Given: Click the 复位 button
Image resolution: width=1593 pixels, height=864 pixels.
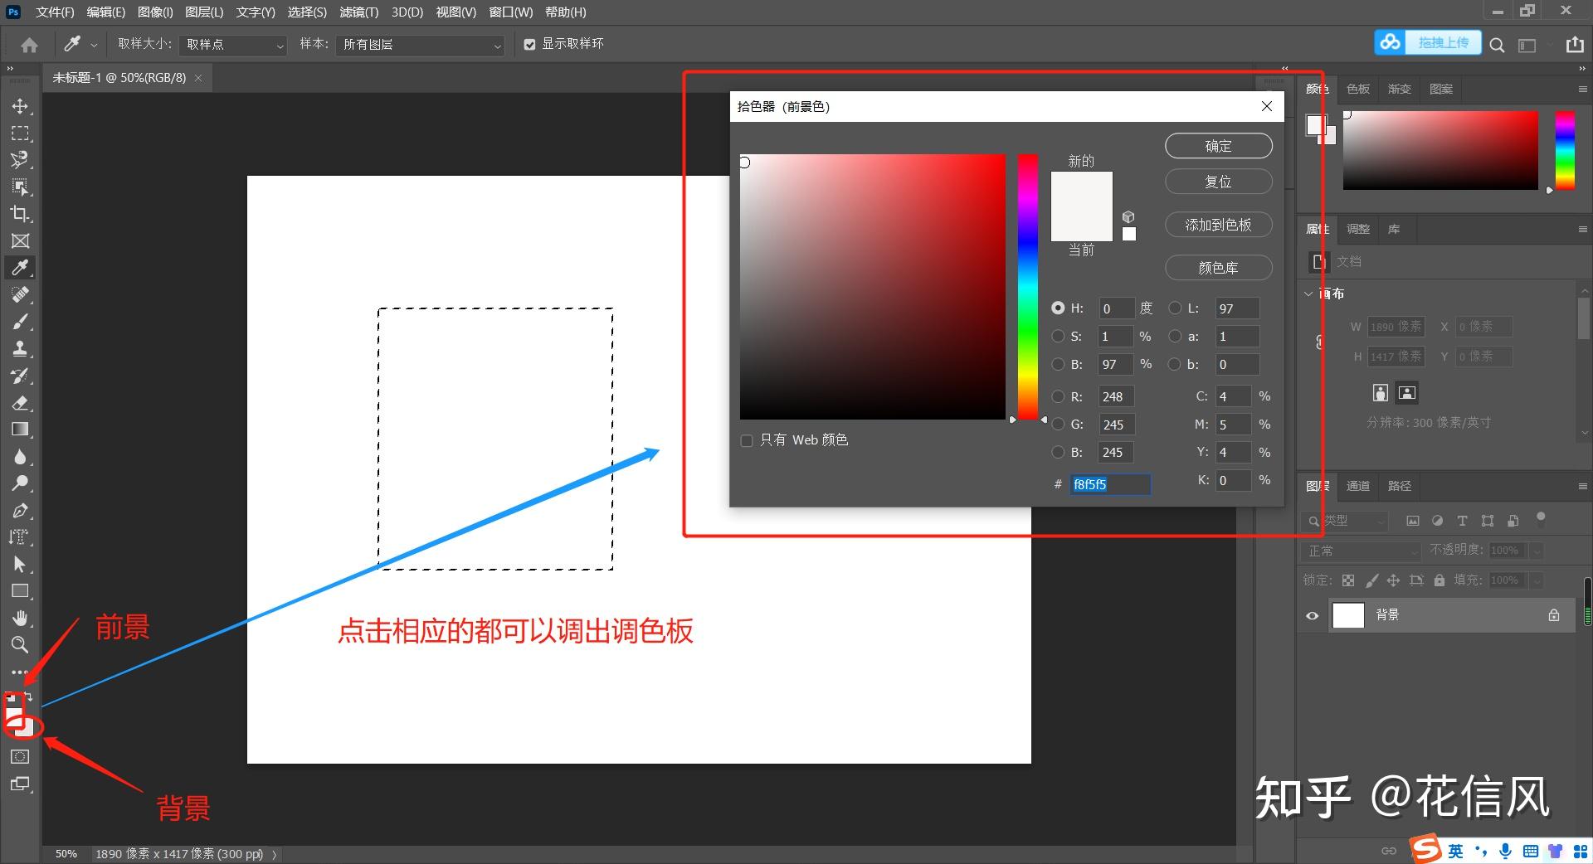Looking at the screenshot, I should pos(1218,182).
